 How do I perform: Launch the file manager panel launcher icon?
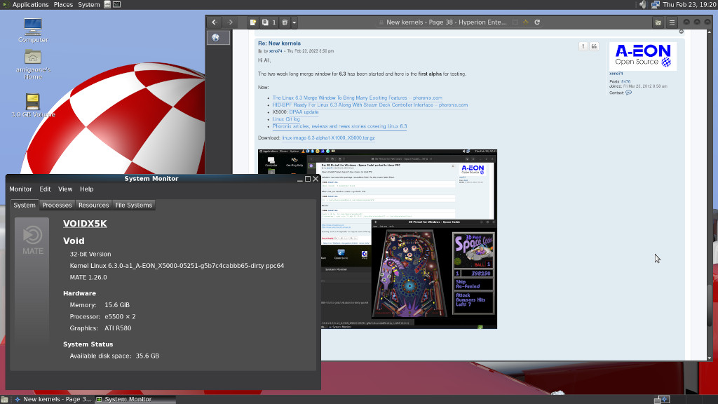pos(107,5)
